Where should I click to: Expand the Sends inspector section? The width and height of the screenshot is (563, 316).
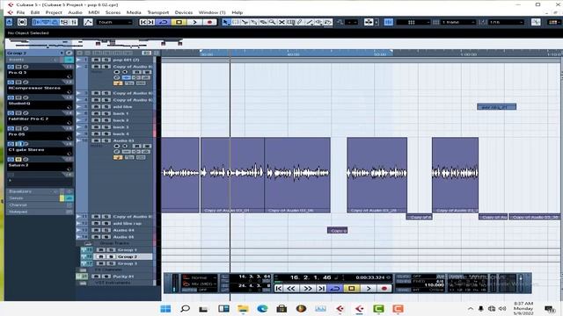40,198
